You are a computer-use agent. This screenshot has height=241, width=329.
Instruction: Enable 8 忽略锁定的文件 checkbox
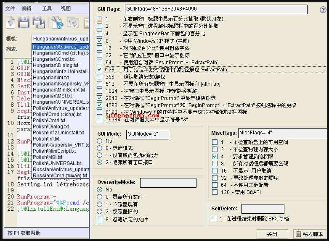pyautogui.click(x=99, y=220)
